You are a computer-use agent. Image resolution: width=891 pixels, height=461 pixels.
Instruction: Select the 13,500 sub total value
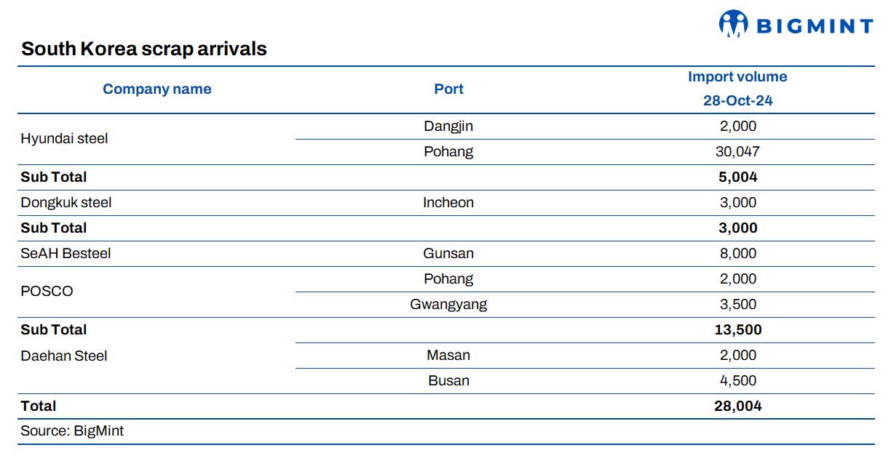(x=737, y=329)
